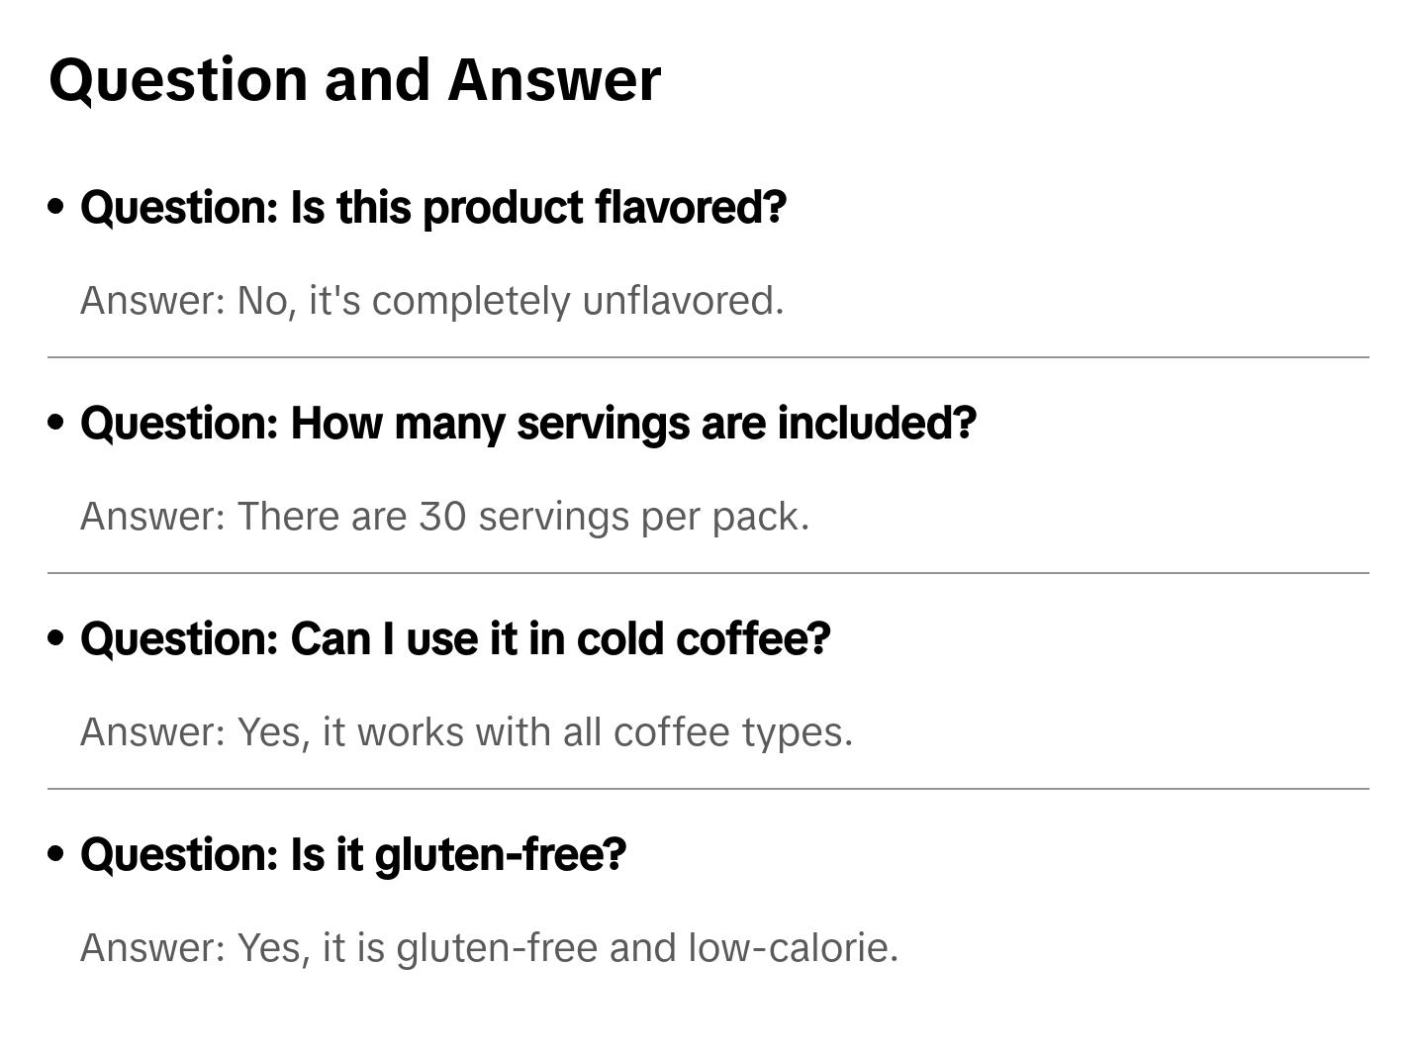Click the 'Question and Answer' heading
Viewport: 1417px width, 1061px height.
click(x=354, y=80)
